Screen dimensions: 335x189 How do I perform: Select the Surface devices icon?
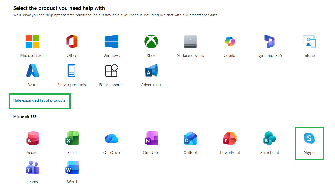pos(190,41)
